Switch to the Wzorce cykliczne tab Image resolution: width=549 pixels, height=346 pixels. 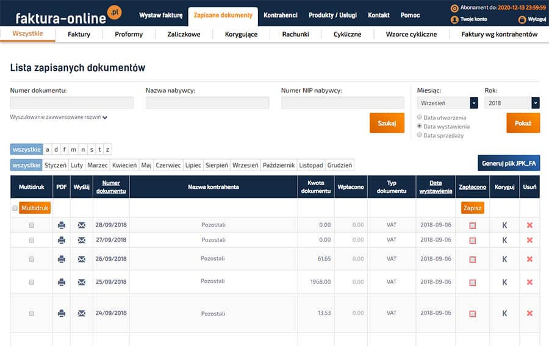411,34
